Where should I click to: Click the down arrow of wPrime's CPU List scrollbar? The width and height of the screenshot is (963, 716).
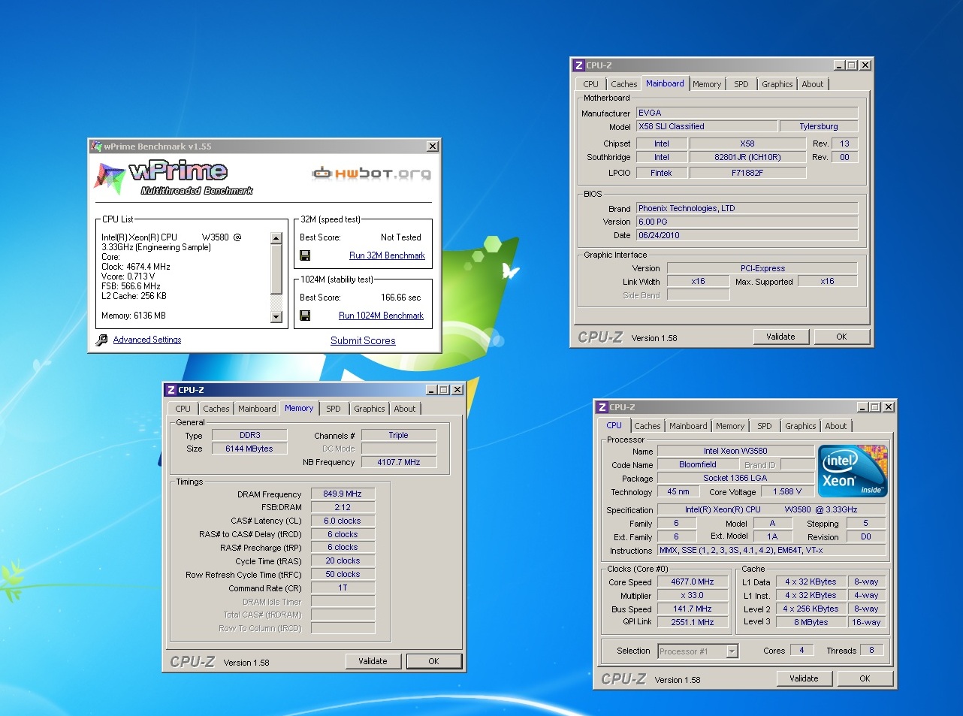pyautogui.click(x=276, y=317)
